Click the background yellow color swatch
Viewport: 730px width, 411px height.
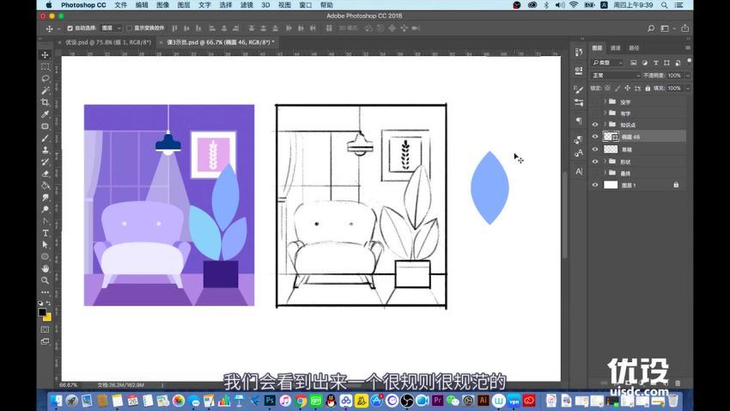click(x=48, y=318)
